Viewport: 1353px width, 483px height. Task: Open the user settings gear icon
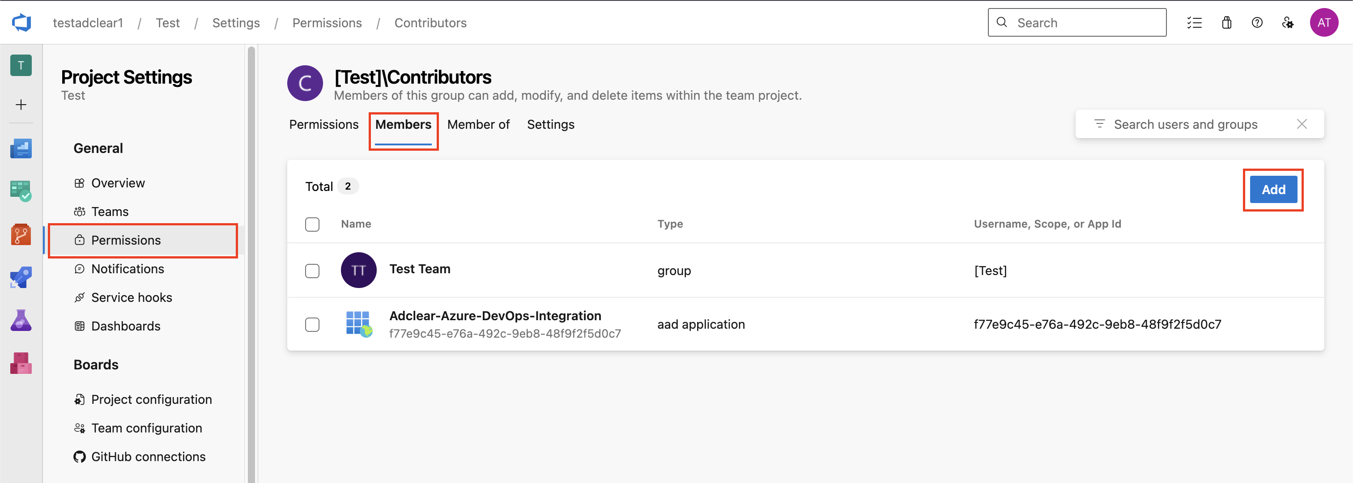point(1288,22)
